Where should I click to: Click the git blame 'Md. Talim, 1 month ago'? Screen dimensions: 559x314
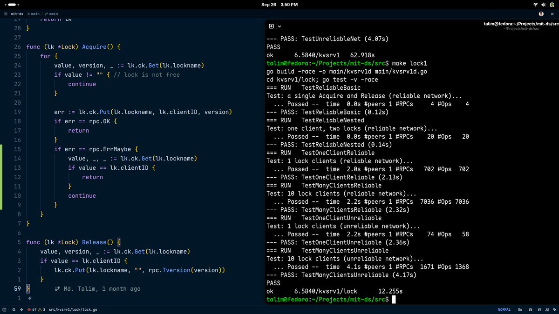[98, 289]
